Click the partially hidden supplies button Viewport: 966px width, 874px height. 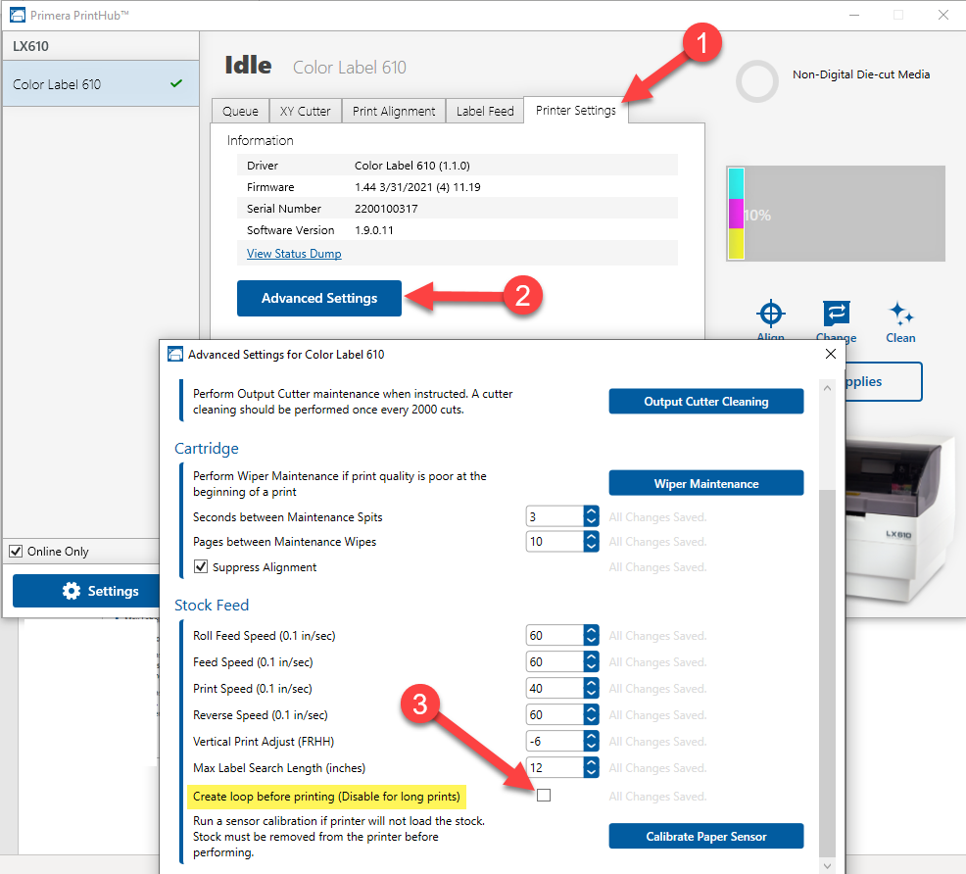click(x=884, y=382)
